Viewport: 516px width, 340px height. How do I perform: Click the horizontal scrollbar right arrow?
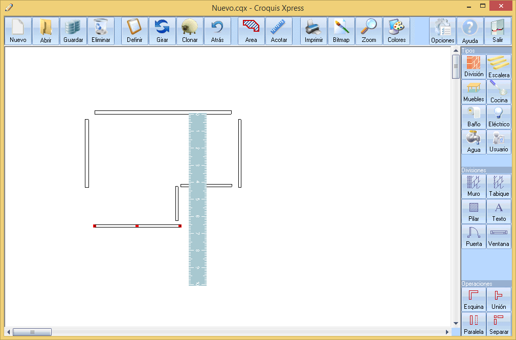447,332
